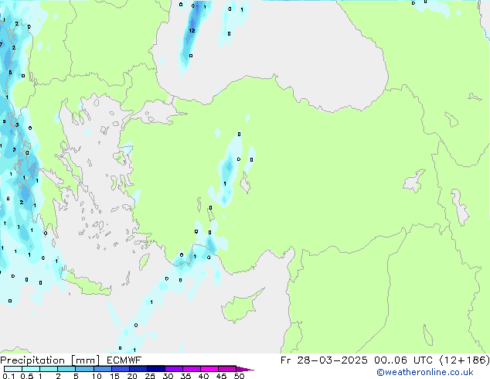
Task: Click the 15–20 mm blue legend swatch
Action: coord(121,369)
